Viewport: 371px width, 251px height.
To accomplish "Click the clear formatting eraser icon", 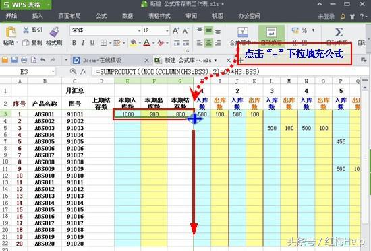I will point(161,43).
